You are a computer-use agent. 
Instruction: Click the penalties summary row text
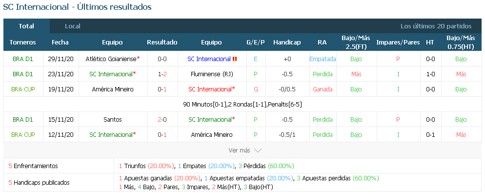click(x=242, y=105)
